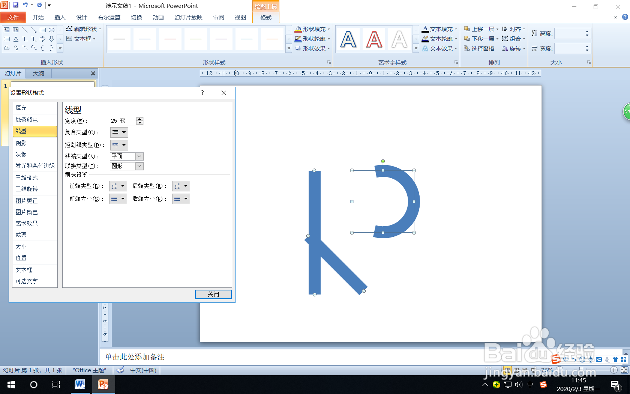Open the dash type (短划线类型) dropdown
The image size is (630, 394).
click(123, 145)
